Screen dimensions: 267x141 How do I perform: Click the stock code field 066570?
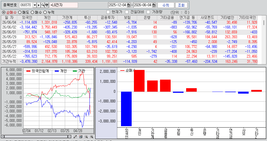point(26,5)
